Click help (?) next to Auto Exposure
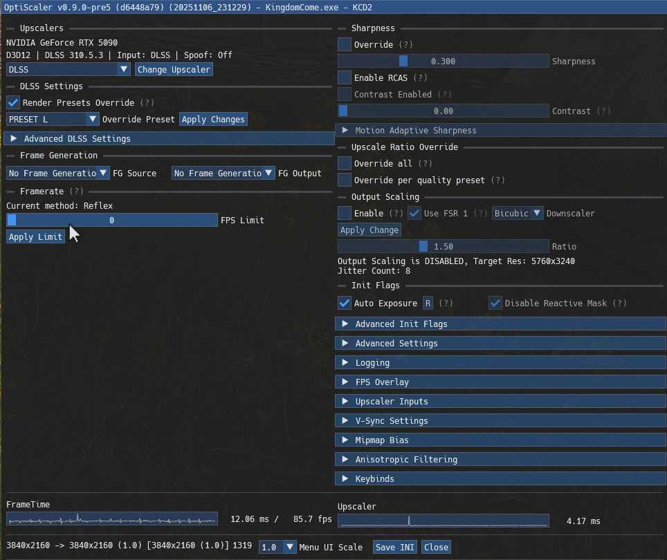667x560 pixels. 446,303
